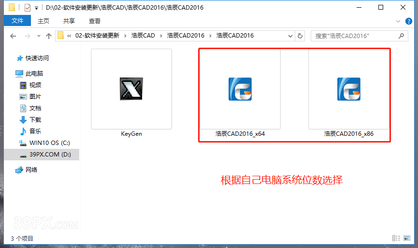Expand the arrow after 02-软件安装更新 breadcrumb
The width and height of the screenshot is (418, 248).
[x=125, y=36]
